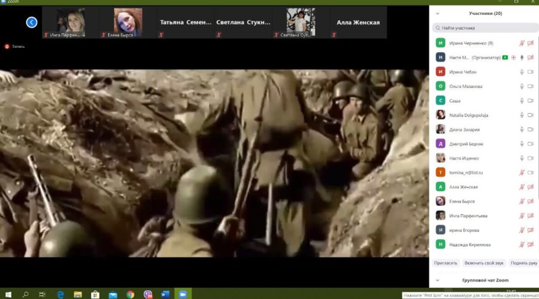Viewport: 539px width, 299px height.
Task: Open taskbar search magnifier
Action: click(x=25, y=295)
